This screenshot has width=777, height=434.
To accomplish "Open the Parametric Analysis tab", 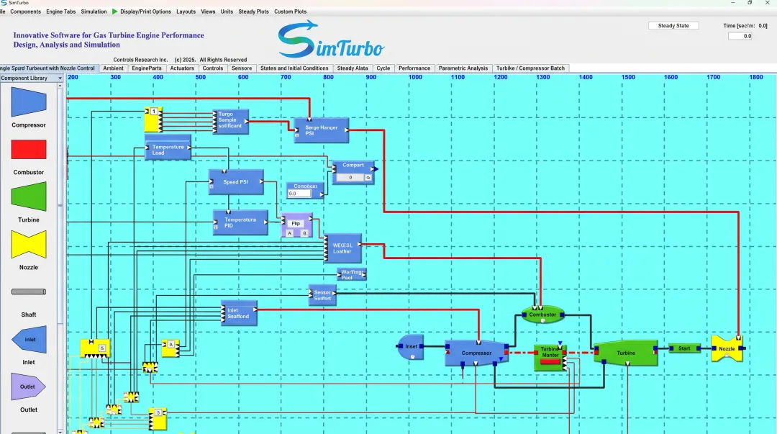I will pos(463,68).
